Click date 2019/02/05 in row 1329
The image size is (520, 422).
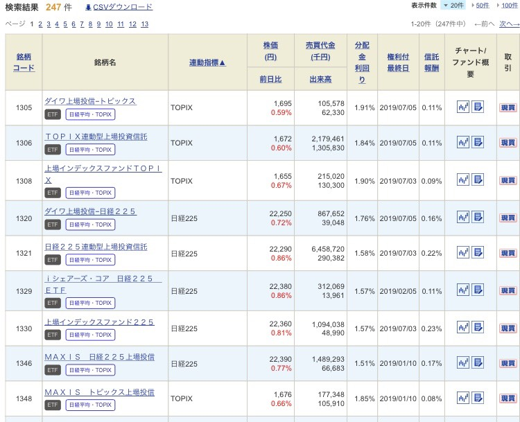[398, 291]
